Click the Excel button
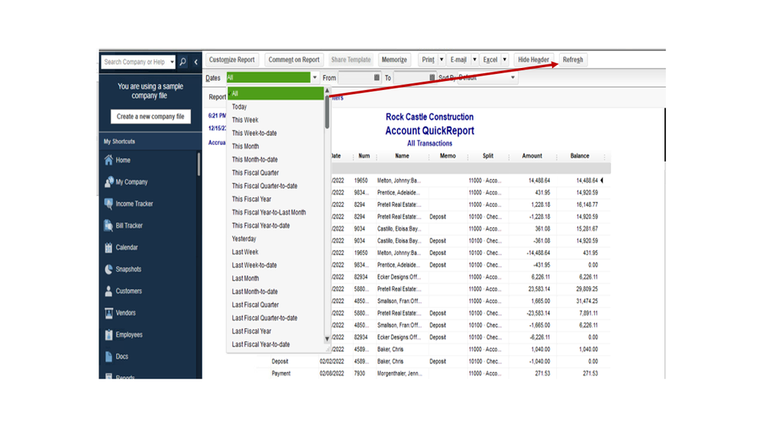 490,60
